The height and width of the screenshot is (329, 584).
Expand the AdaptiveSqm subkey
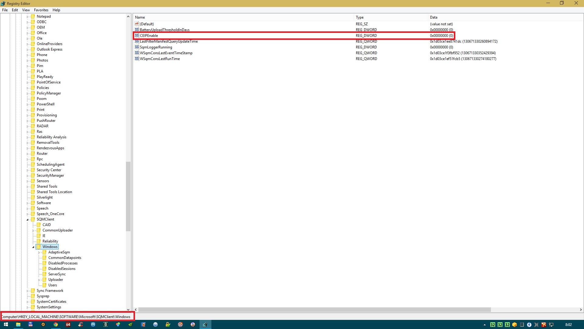coord(39,253)
